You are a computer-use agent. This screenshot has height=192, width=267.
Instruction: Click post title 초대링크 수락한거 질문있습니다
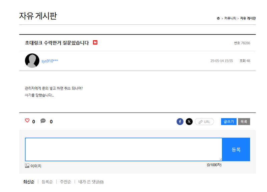[57, 43]
